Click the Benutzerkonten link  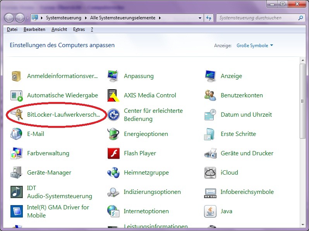242,95
